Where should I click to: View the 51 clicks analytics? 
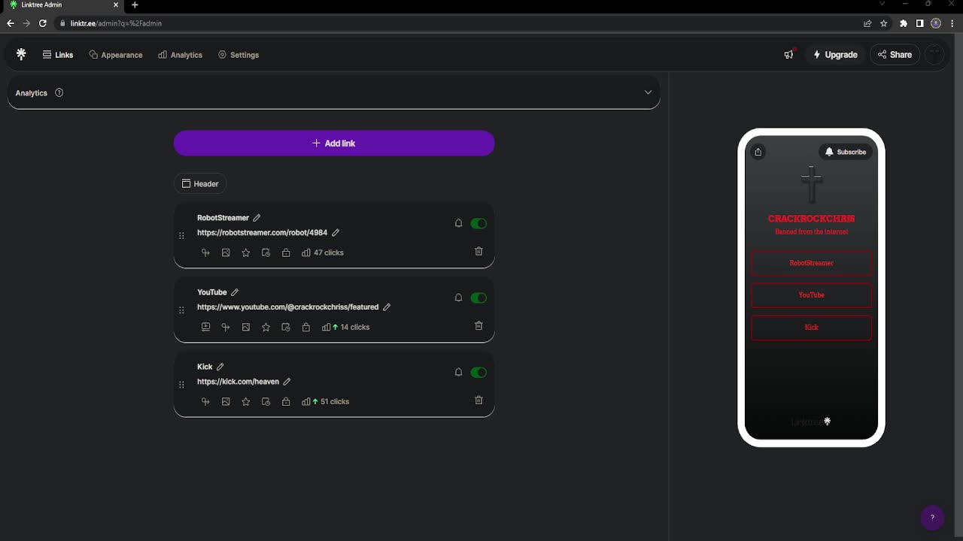[325, 401]
